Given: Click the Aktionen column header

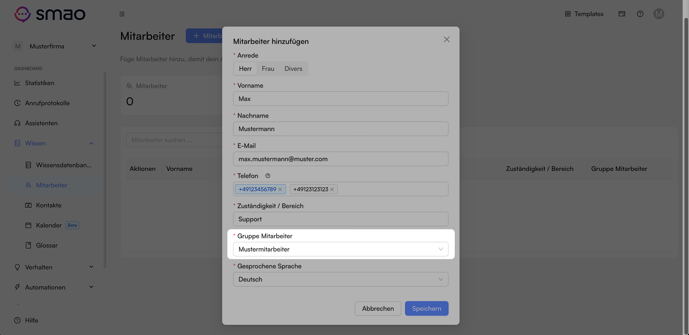Looking at the screenshot, I should [x=142, y=169].
